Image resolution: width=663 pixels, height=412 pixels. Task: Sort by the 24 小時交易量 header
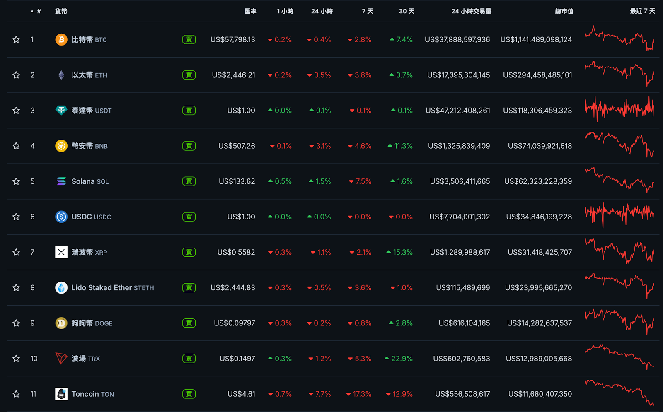[471, 11]
